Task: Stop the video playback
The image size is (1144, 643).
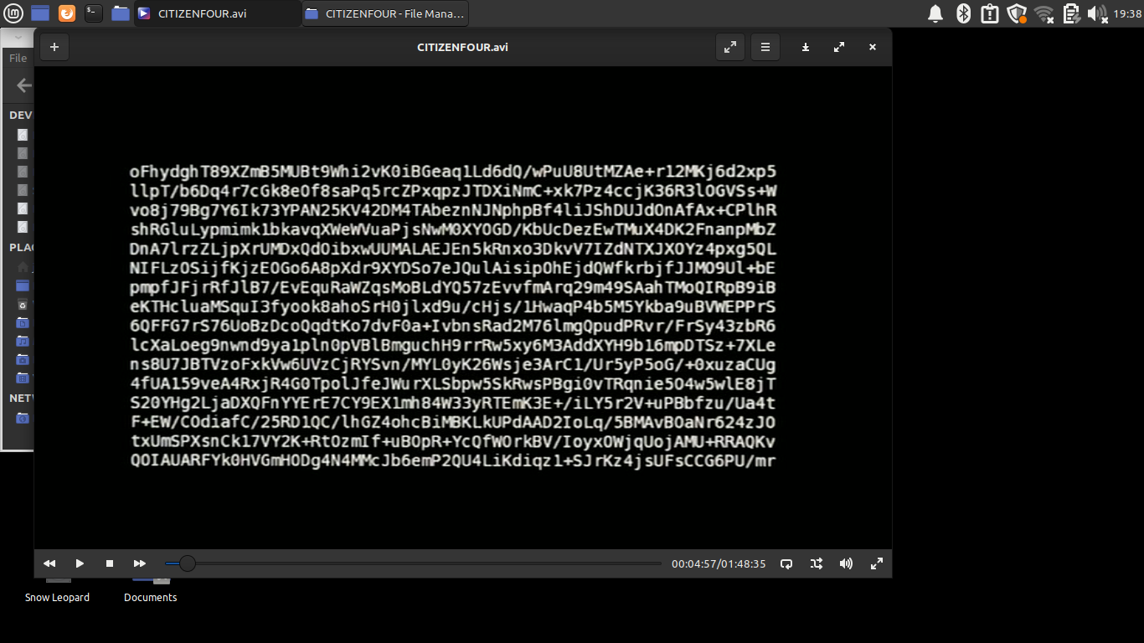Action: 110,563
